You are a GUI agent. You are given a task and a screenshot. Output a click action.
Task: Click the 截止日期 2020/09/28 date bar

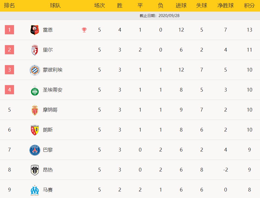(130, 16)
